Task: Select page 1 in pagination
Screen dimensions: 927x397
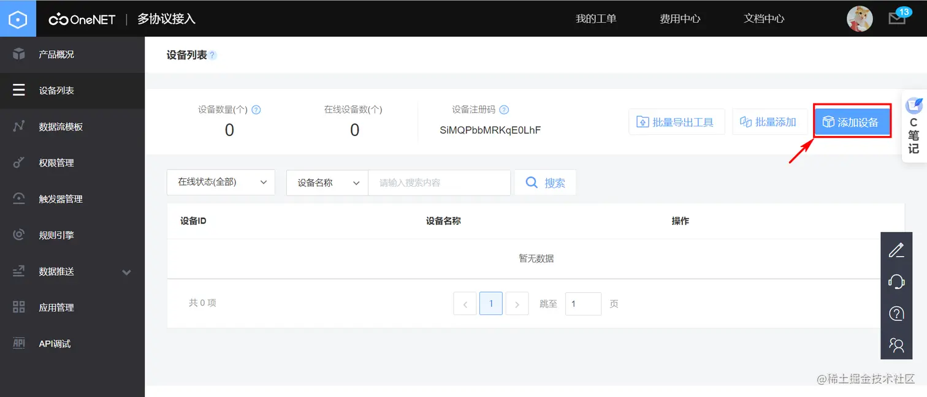Action: [x=491, y=303]
